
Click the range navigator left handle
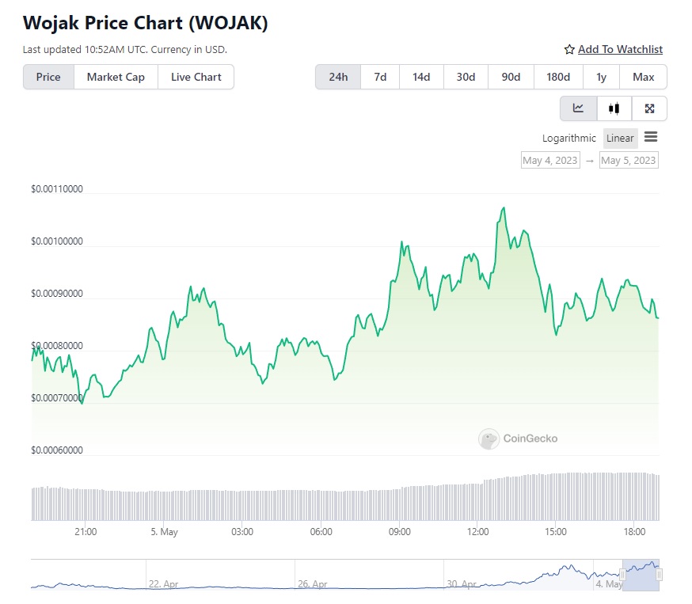click(x=622, y=575)
